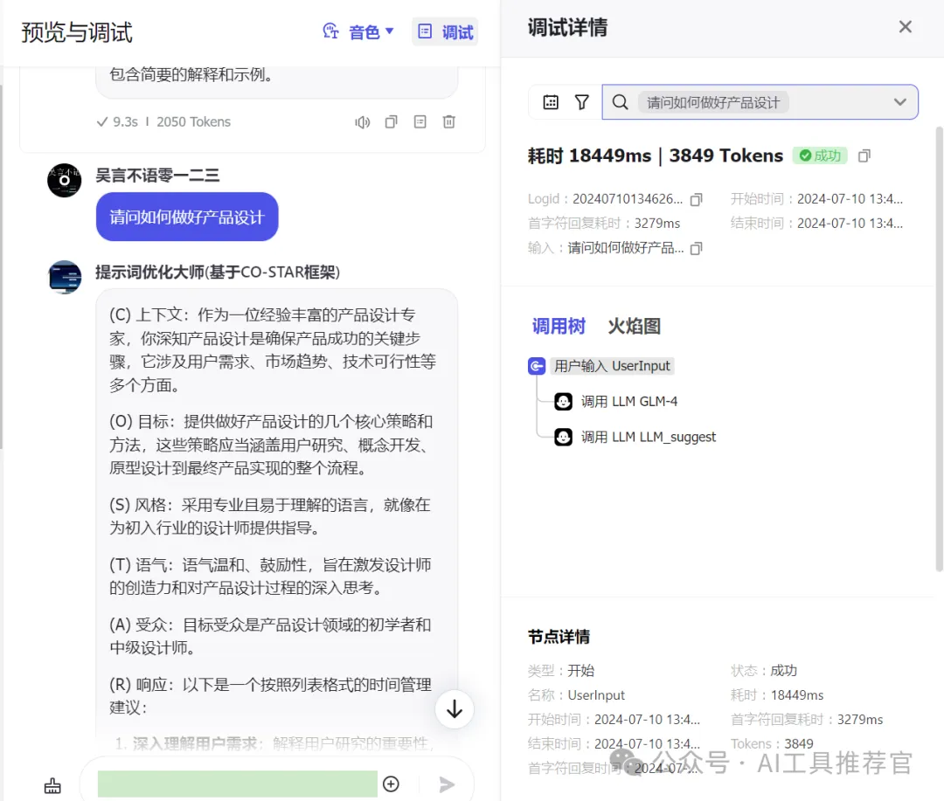Copy the Logid value
This screenshot has width=944, height=801.
(696, 200)
